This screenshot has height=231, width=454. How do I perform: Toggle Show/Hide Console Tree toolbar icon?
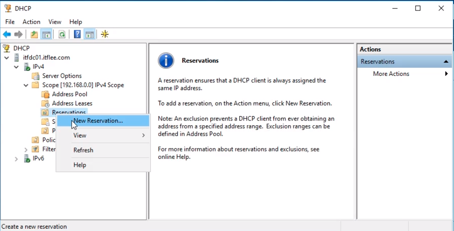pos(46,34)
